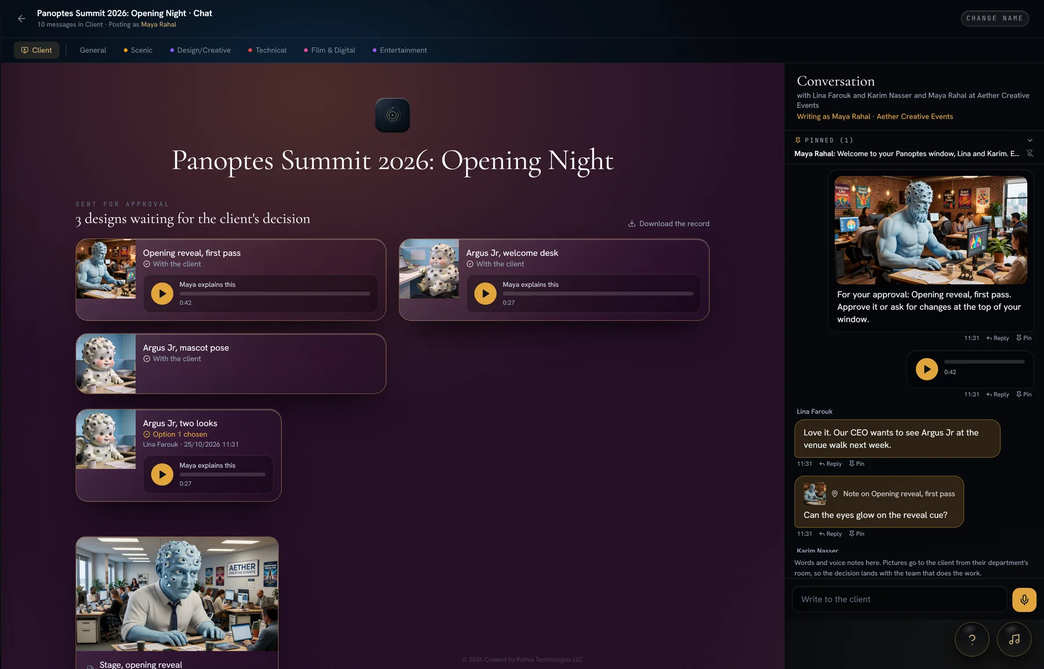Select the Scenic tab
1044x669 pixels.
pyautogui.click(x=138, y=50)
